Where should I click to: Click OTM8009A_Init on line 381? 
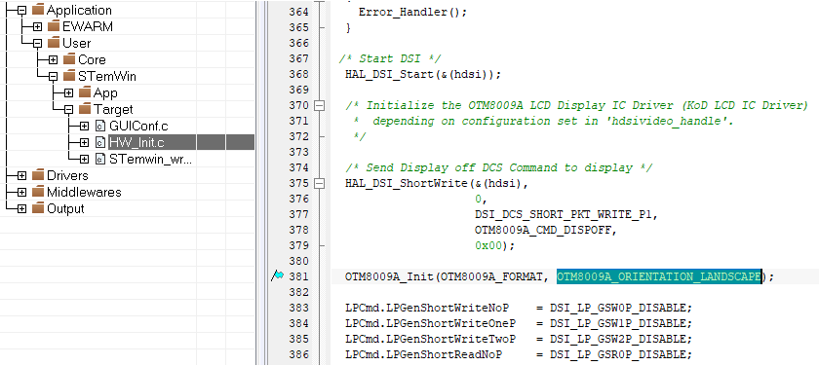(x=390, y=276)
